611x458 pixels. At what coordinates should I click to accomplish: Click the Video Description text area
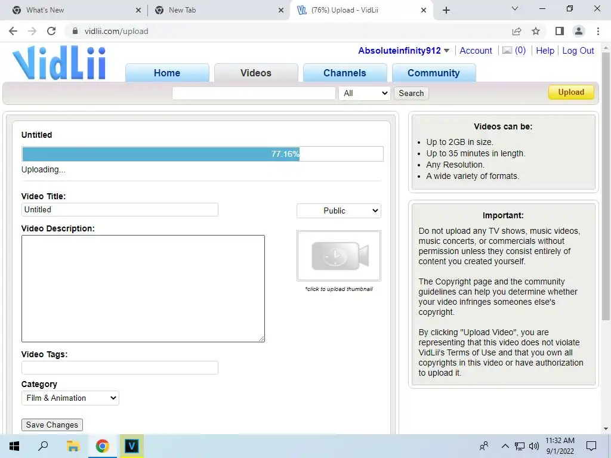click(x=143, y=289)
